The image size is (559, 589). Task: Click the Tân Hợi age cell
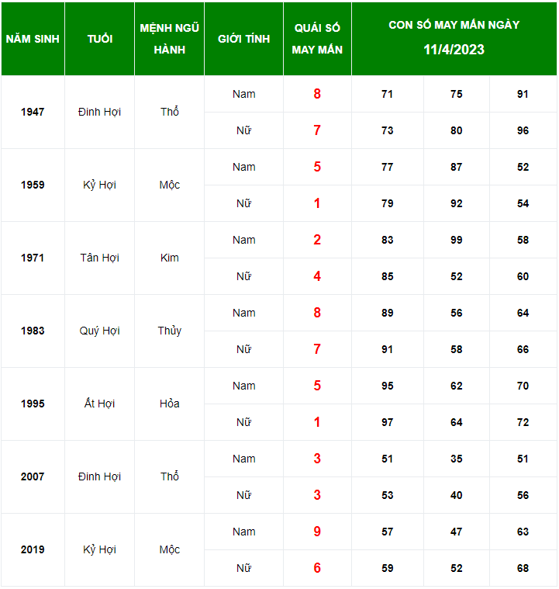[99, 258]
